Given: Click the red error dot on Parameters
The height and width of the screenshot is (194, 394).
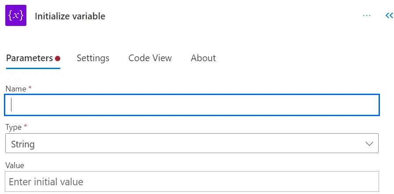Looking at the screenshot, I should tap(58, 59).
